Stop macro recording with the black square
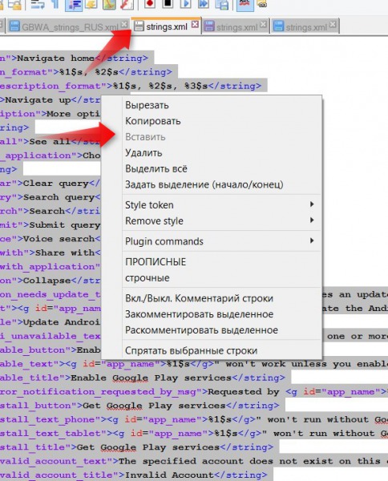 point(168,4)
